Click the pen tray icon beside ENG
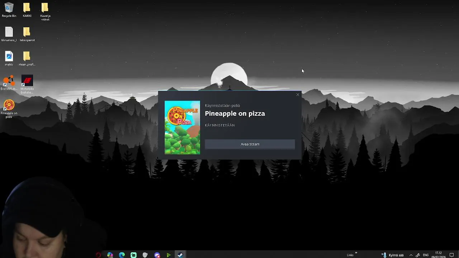Screen dimensions: 459x258 click(418, 255)
